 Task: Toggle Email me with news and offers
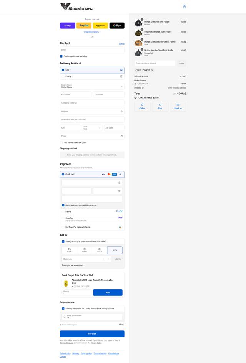coord(61,56)
